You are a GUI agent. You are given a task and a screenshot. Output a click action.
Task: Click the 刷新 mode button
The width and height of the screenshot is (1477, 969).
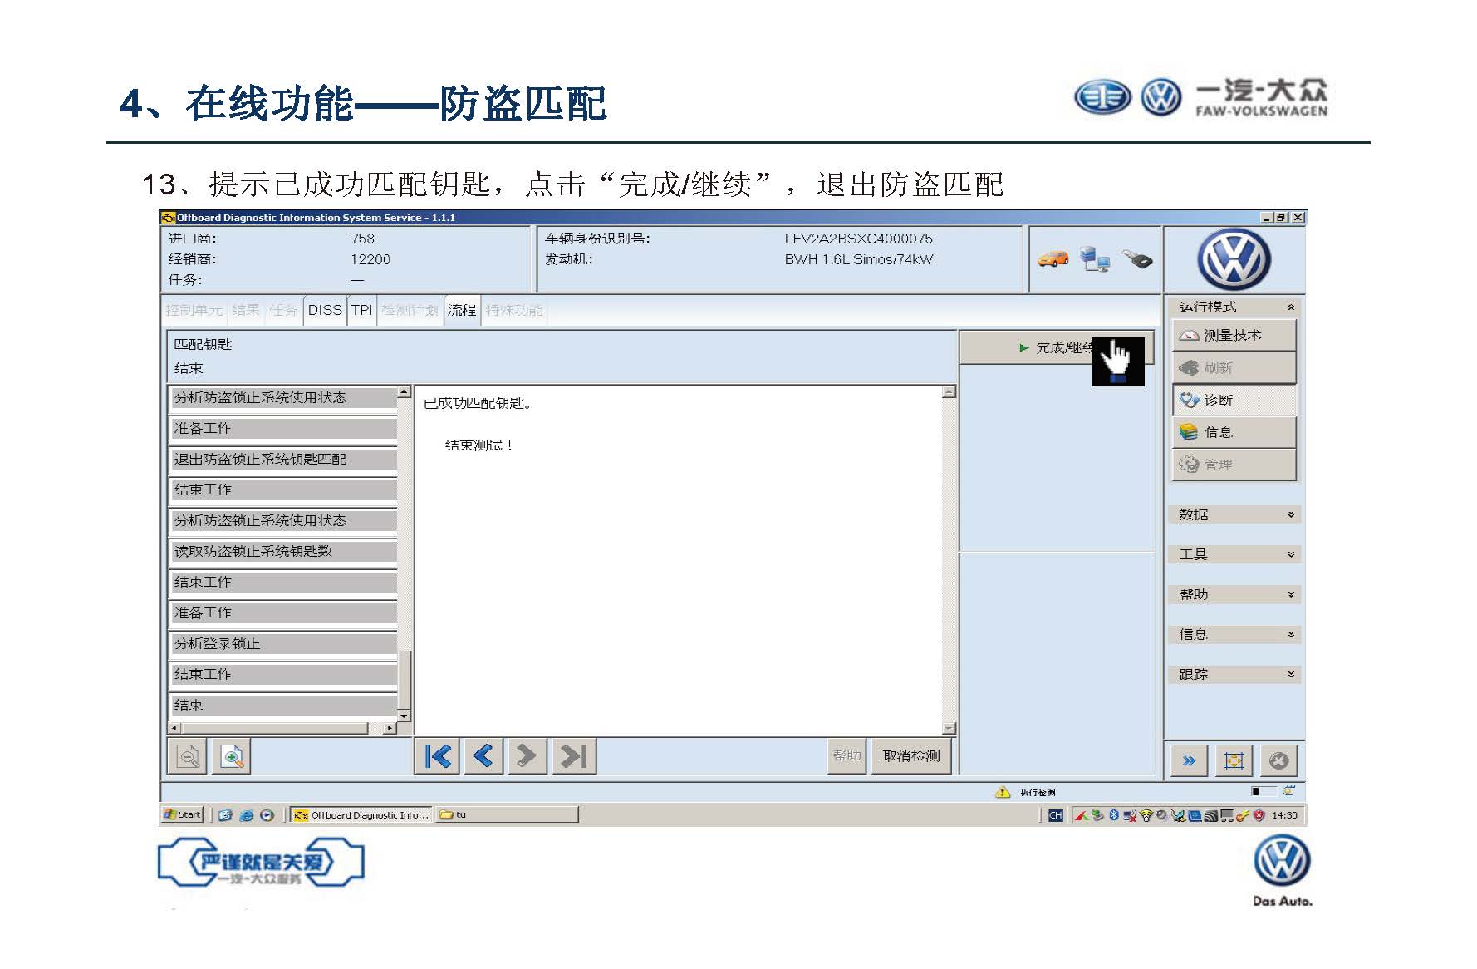point(1234,367)
